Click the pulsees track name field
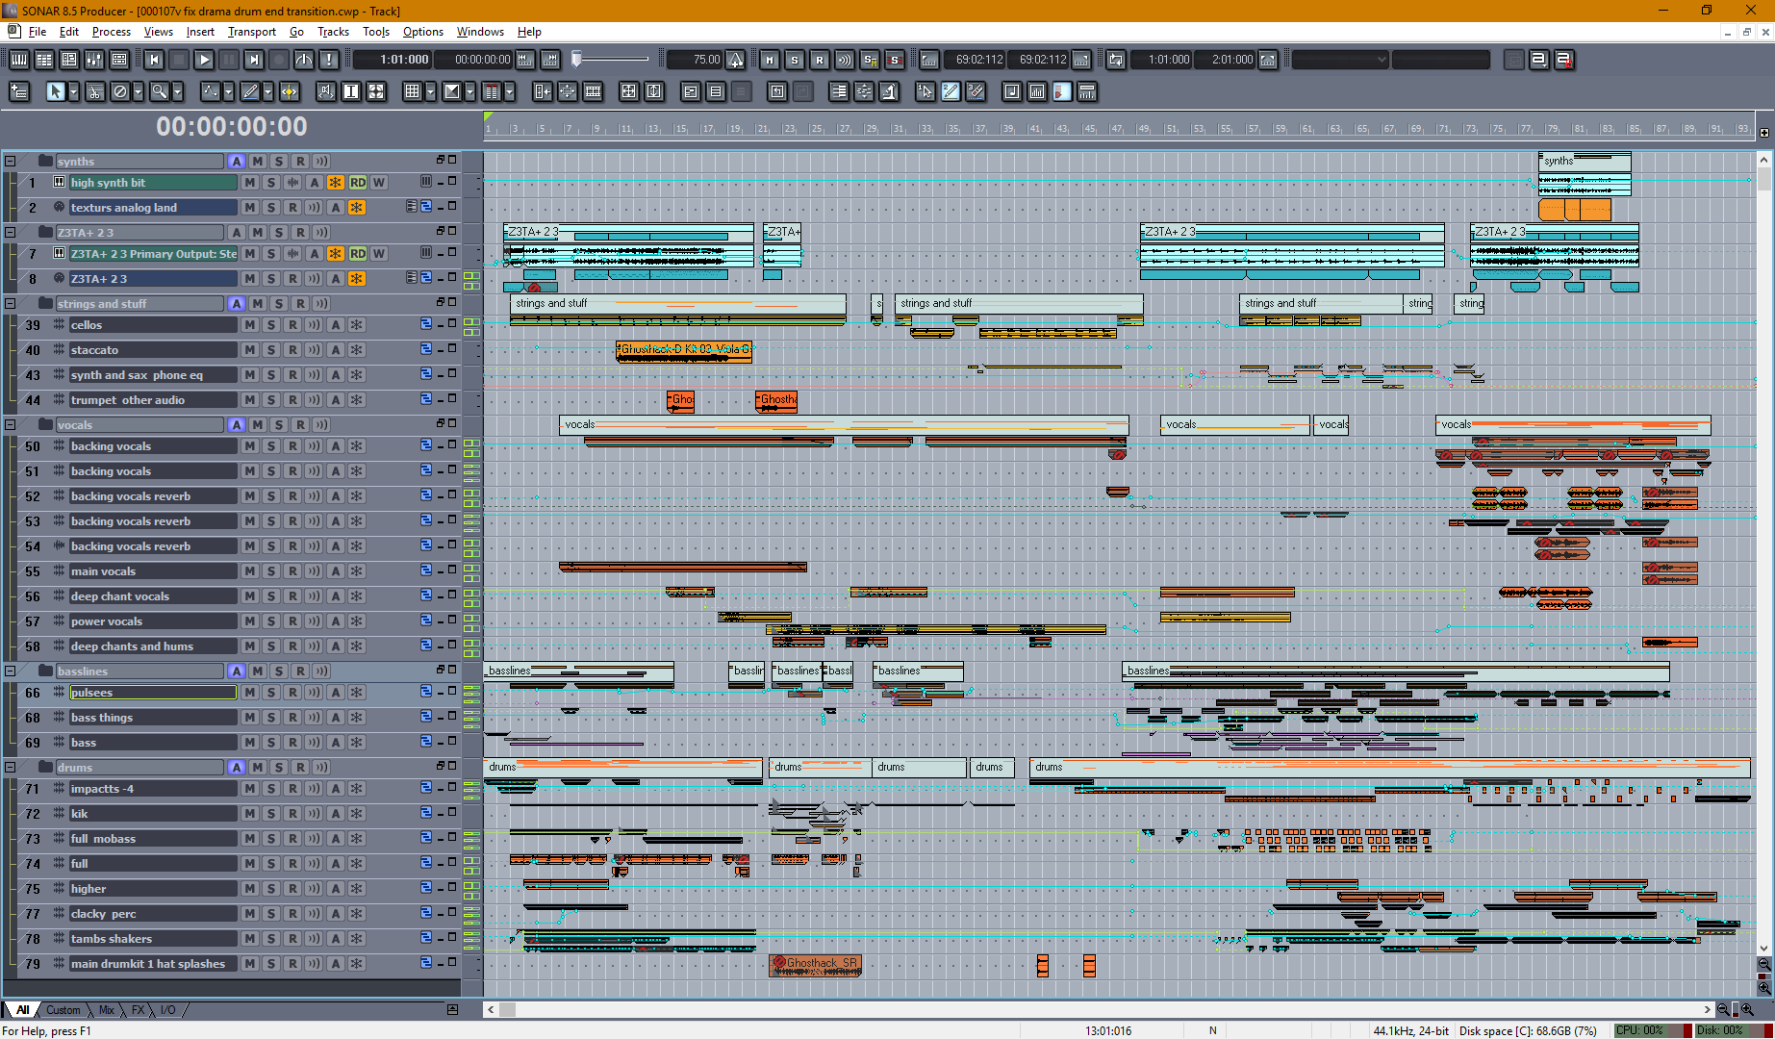Screen dimensions: 1775x1039 click(153, 693)
